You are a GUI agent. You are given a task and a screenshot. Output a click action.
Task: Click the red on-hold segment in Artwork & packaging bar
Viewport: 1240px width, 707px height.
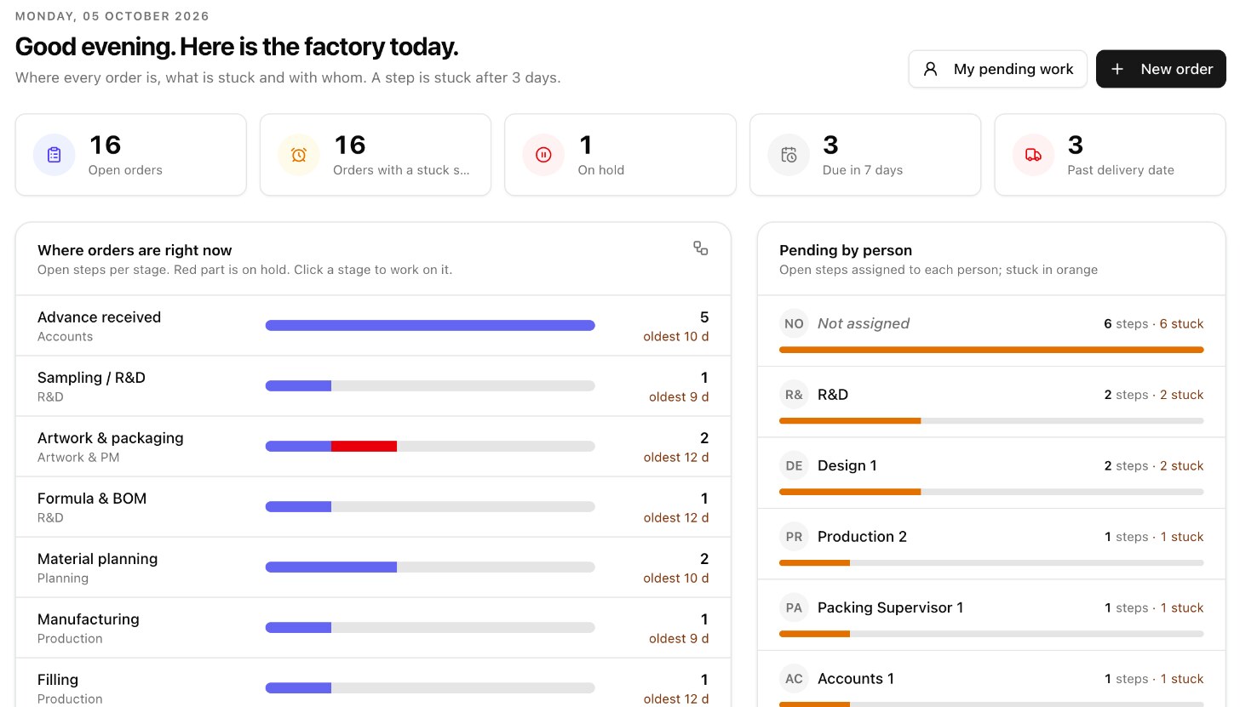tap(364, 446)
